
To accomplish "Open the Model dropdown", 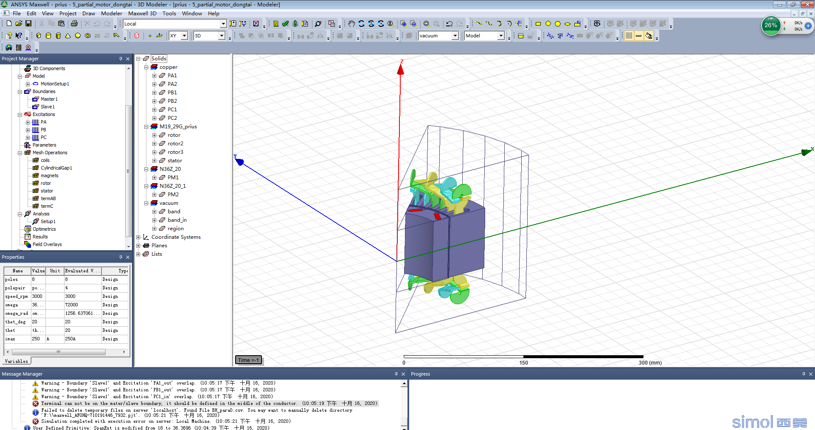I will coord(501,36).
